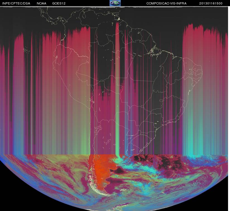Click the COMPOSICAO VIS-INFRA title text
Screen dimensions: 230x211
166,3
